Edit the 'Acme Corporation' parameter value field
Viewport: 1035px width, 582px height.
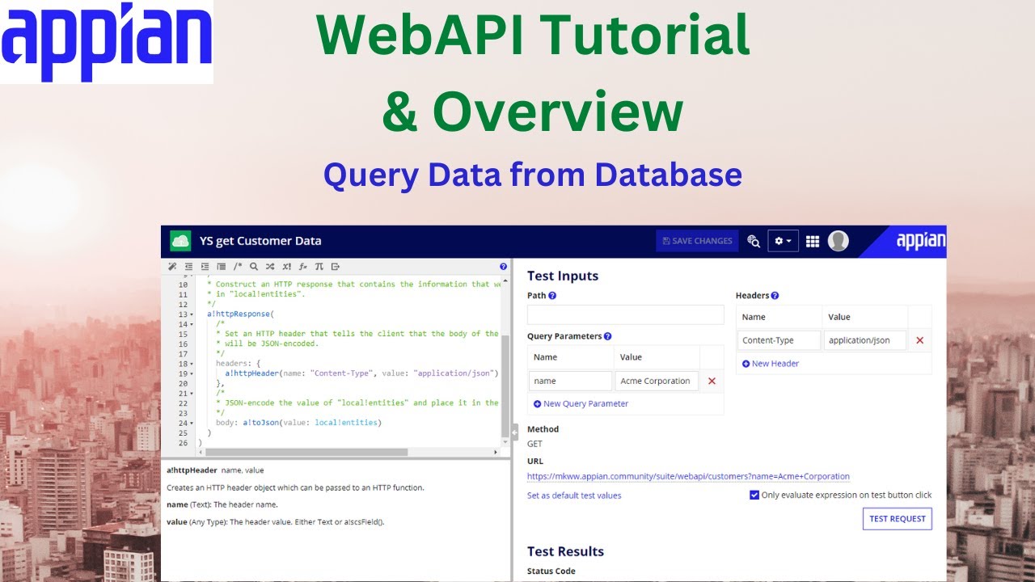pos(657,381)
